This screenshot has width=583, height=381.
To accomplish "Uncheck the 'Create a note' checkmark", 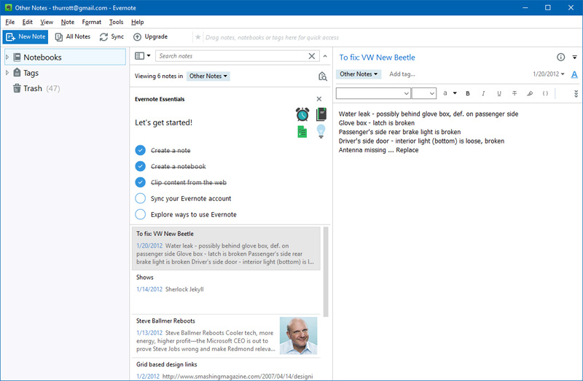I will point(141,150).
